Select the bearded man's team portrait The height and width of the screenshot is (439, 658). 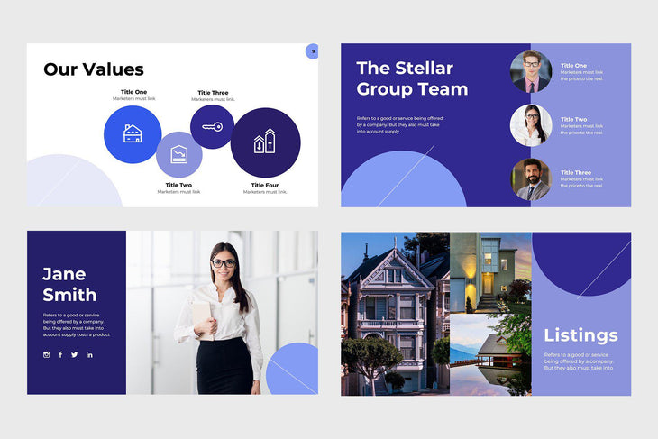tap(531, 178)
